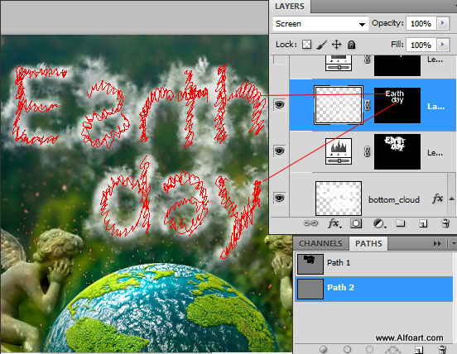This screenshot has height=354, width=457.
Task: Show the hidden top adjustment layer
Action: [279, 60]
